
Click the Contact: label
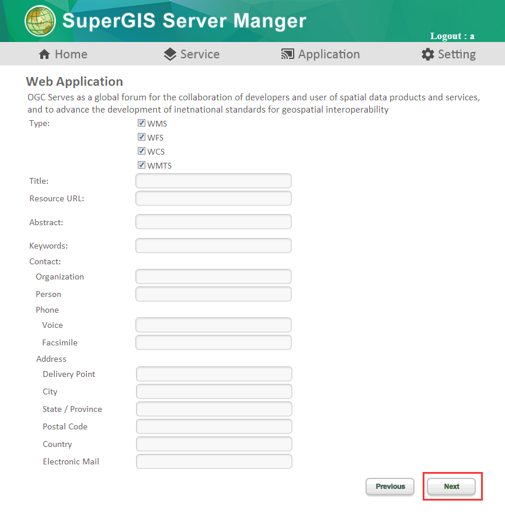pos(45,261)
